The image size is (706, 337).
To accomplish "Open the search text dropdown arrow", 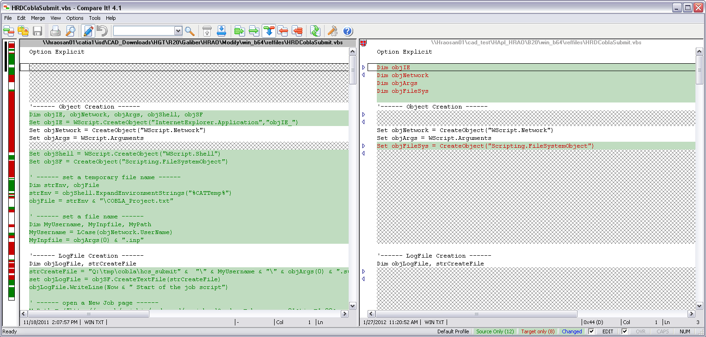I will pos(178,31).
